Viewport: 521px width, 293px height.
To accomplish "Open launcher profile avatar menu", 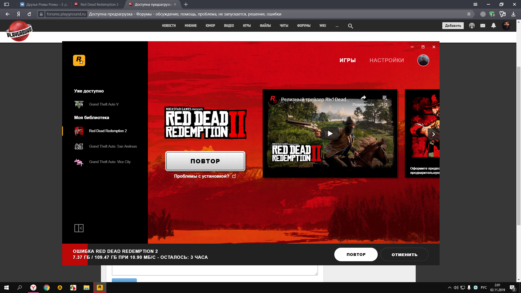I will 423,60.
